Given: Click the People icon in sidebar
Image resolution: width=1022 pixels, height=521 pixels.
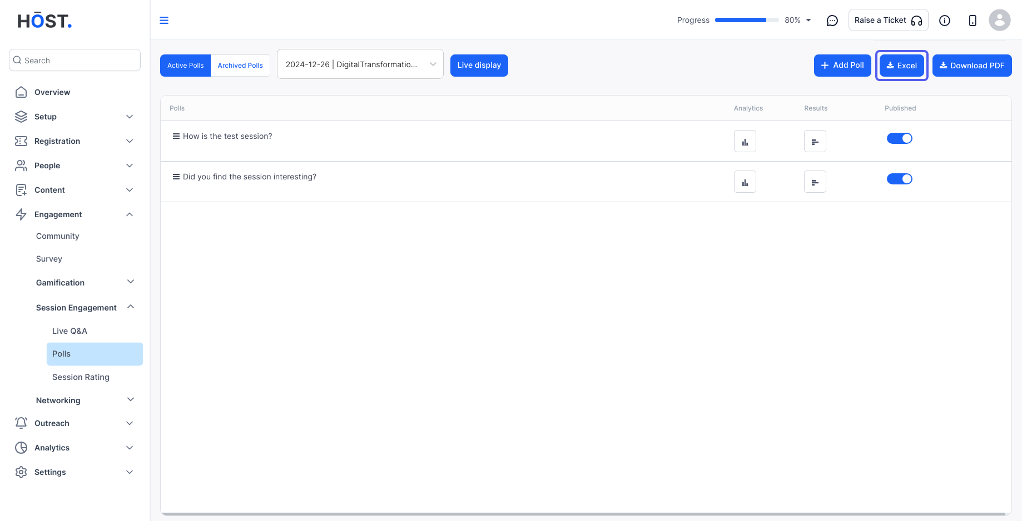Looking at the screenshot, I should point(21,166).
